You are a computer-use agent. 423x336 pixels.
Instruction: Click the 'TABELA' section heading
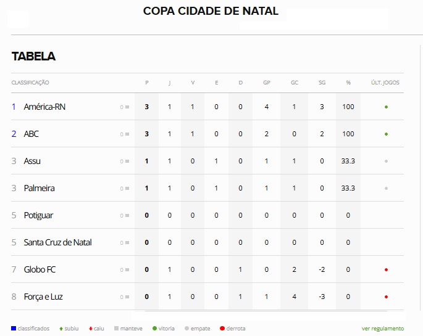pyautogui.click(x=33, y=56)
